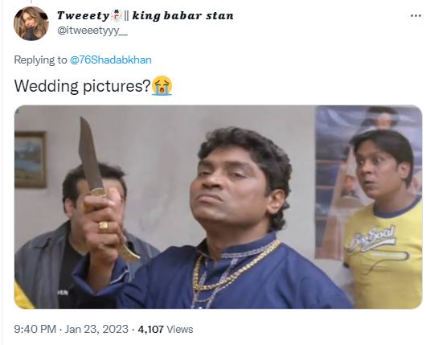This screenshot has width=426, height=345.
Task: Open the three-dot more options menu
Action: pyautogui.click(x=416, y=16)
